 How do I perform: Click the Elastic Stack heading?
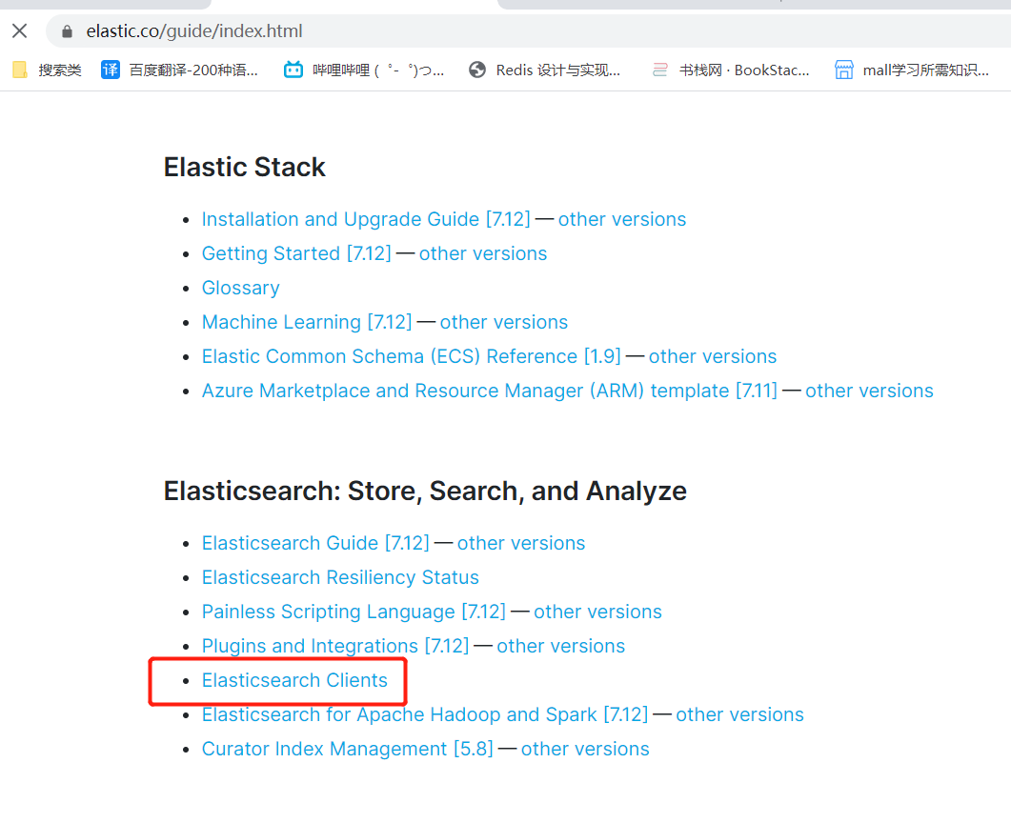pos(244,167)
